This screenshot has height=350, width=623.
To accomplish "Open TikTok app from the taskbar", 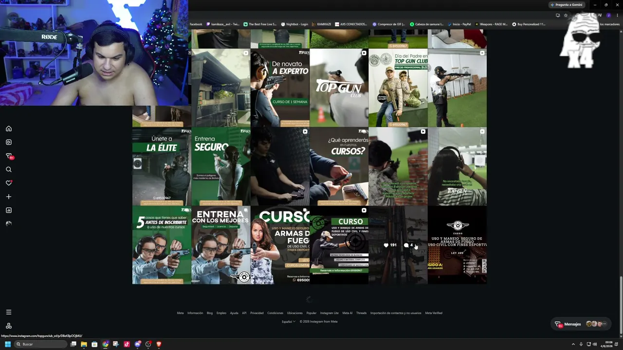I will (127, 344).
